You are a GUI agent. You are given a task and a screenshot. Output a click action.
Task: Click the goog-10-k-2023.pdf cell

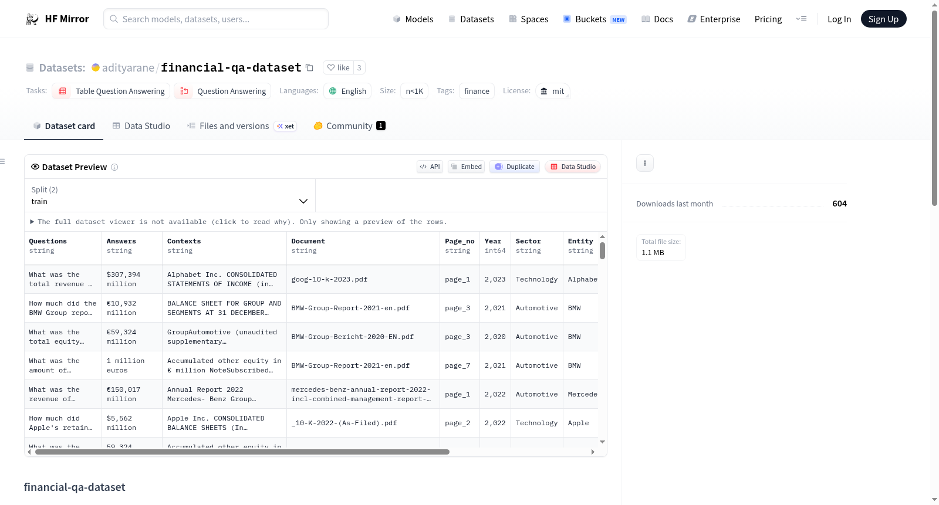tap(363, 280)
